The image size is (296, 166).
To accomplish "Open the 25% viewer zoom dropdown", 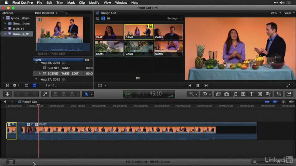I will pos(276,13).
